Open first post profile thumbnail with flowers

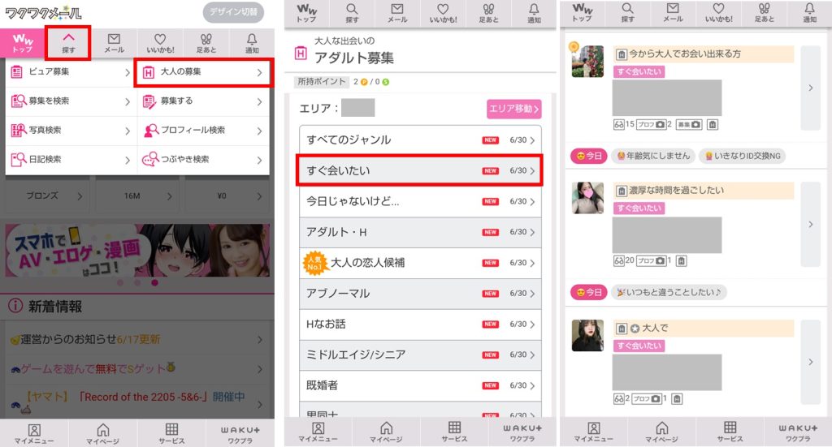click(x=587, y=62)
